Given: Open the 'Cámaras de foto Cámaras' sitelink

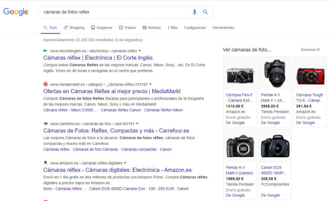Looking at the screenshot, I should click(95, 149).
